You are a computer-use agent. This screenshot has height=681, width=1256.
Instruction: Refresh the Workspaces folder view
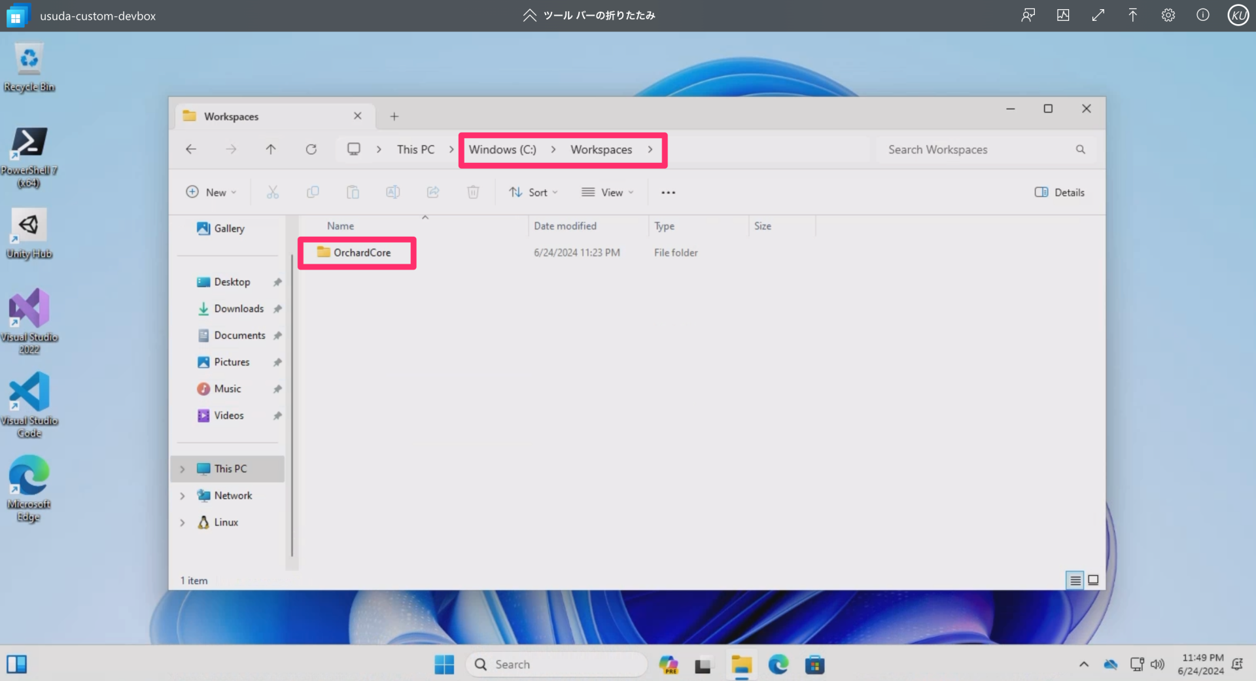click(311, 149)
